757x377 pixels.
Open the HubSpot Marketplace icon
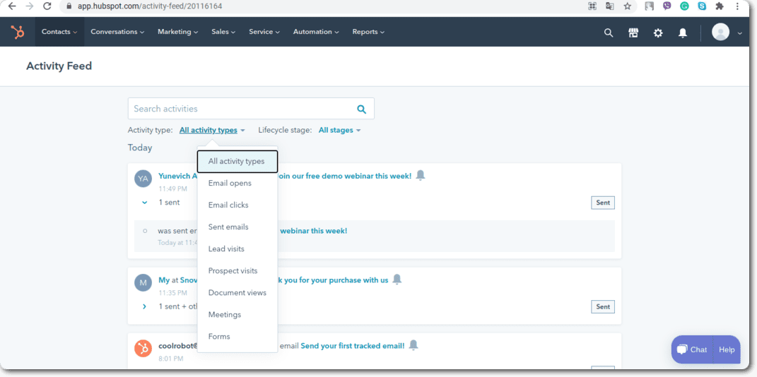[x=633, y=32]
